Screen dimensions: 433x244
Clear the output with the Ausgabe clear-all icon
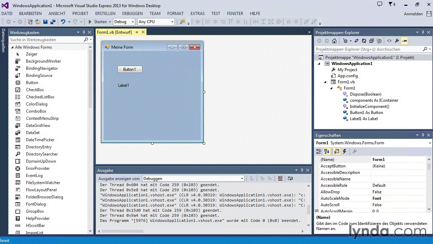[x=280, y=178]
